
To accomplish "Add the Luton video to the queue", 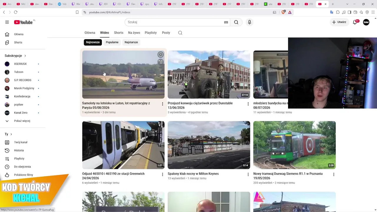I will 161,62.
